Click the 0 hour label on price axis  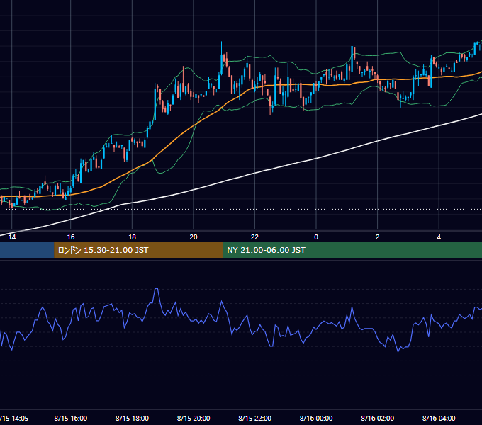pyautogui.click(x=316, y=237)
